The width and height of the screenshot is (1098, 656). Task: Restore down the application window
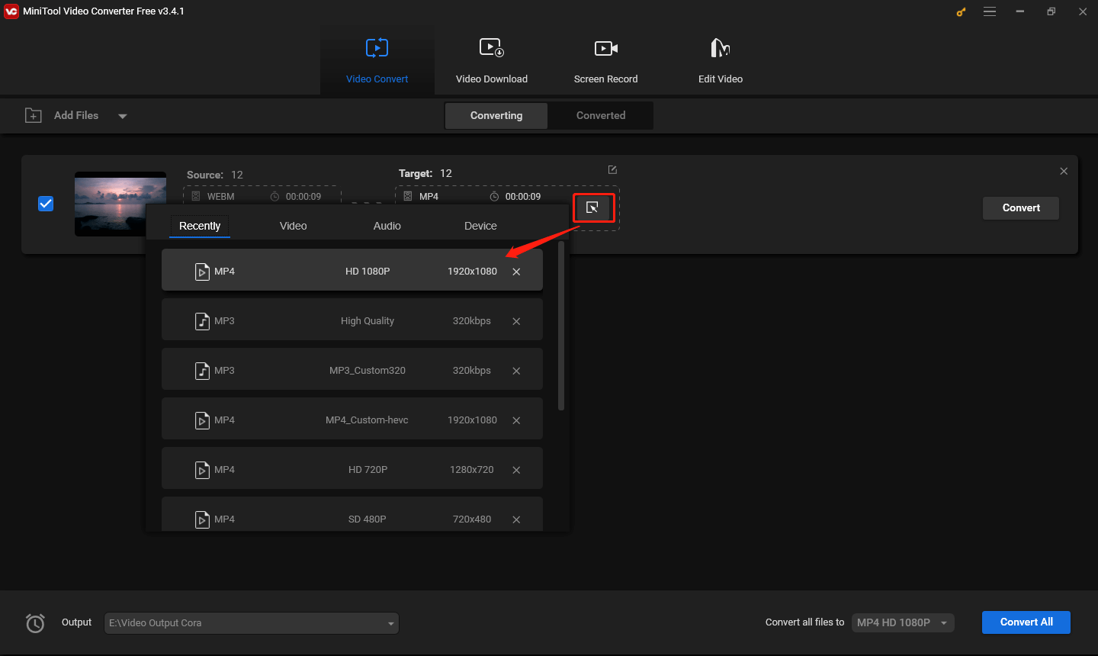pos(1051,11)
